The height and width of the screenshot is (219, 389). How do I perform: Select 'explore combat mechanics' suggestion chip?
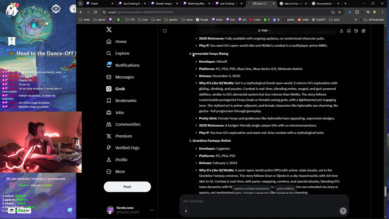click(251, 189)
